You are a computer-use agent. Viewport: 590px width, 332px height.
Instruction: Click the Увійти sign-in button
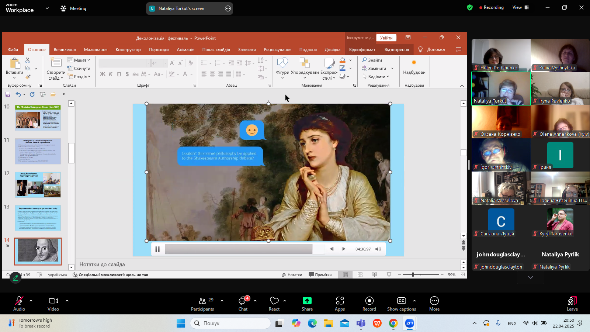coord(386,38)
